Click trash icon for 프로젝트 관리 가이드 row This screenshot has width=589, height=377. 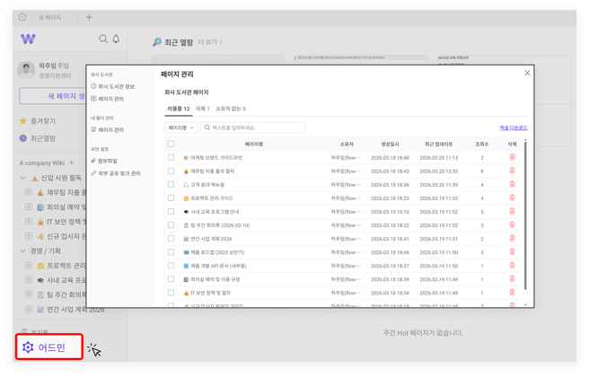[512, 198]
